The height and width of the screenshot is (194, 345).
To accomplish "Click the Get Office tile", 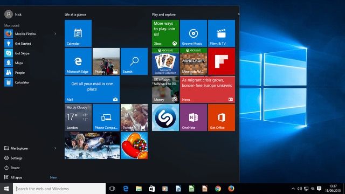I will 222,117.
